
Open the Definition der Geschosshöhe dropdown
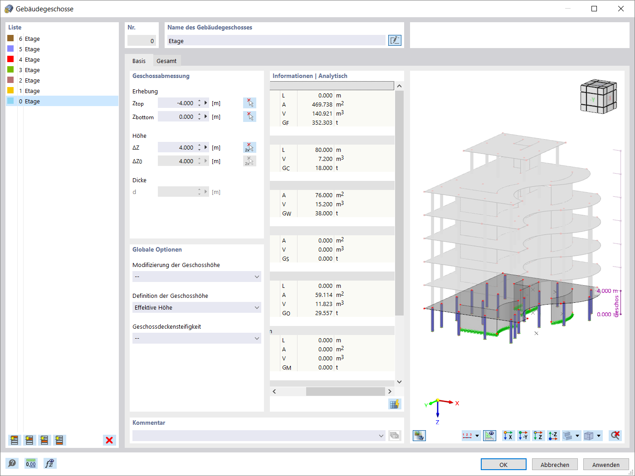coord(197,307)
